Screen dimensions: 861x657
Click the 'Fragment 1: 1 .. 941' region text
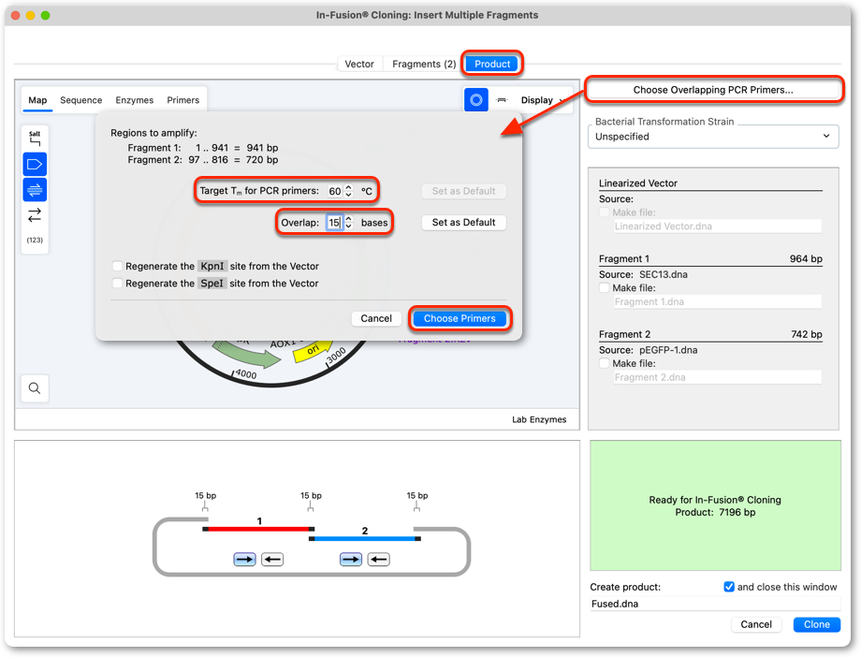(203, 148)
